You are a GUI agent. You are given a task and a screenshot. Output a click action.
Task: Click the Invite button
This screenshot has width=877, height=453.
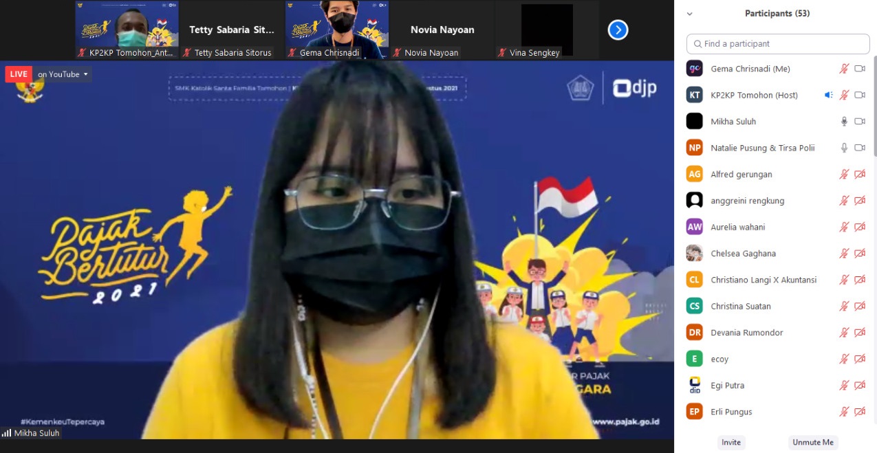point(730,443)
